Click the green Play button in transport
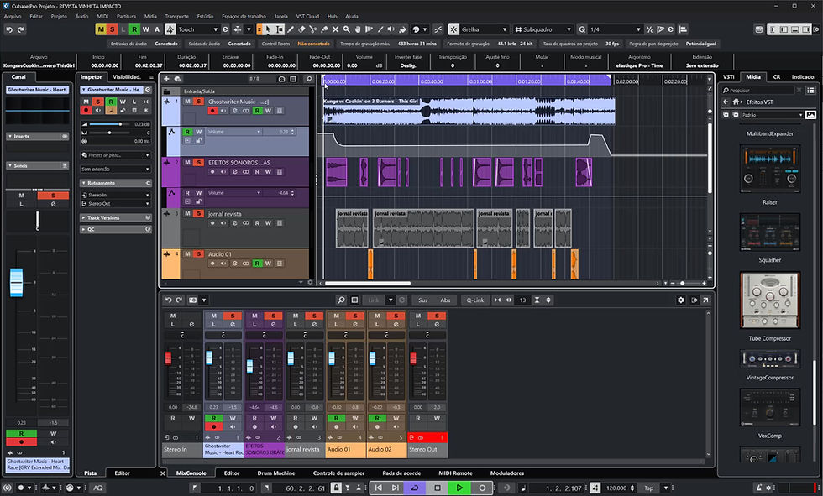This screenshot has width=823, height=496. tap(459, 488)
